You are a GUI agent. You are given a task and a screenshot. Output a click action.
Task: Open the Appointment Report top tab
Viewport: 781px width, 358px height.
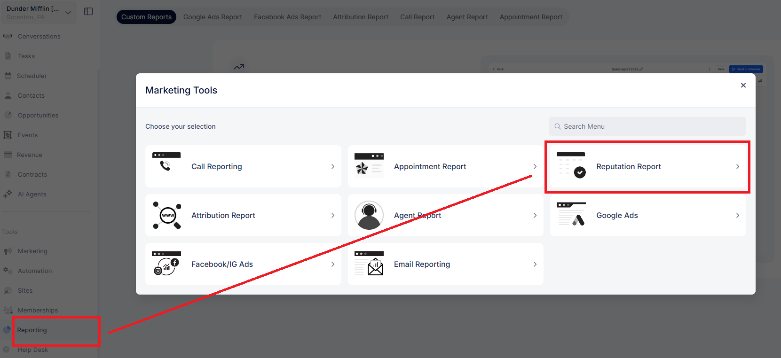531,17
